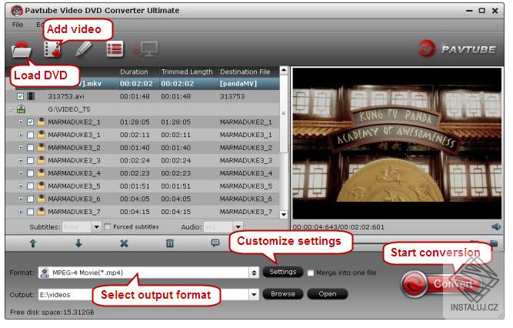Open the Subtitles dropdown
Viewport: 513px width, 328px height.
(96, 226)
